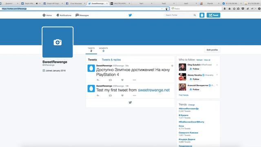Image resolution: width=261 pixels, height=147 pixels.
Task: Open the Ильдара Дадина trend
Action: point(187,139)
